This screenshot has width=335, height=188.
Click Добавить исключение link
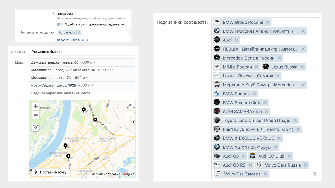(72, 40)
